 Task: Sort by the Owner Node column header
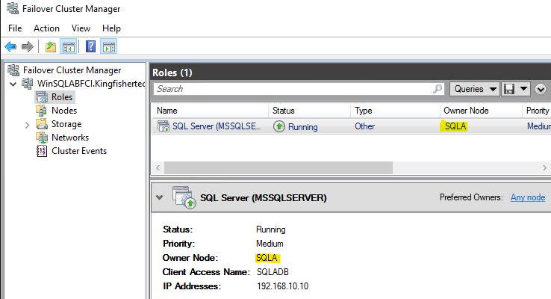tap(481, 111)
